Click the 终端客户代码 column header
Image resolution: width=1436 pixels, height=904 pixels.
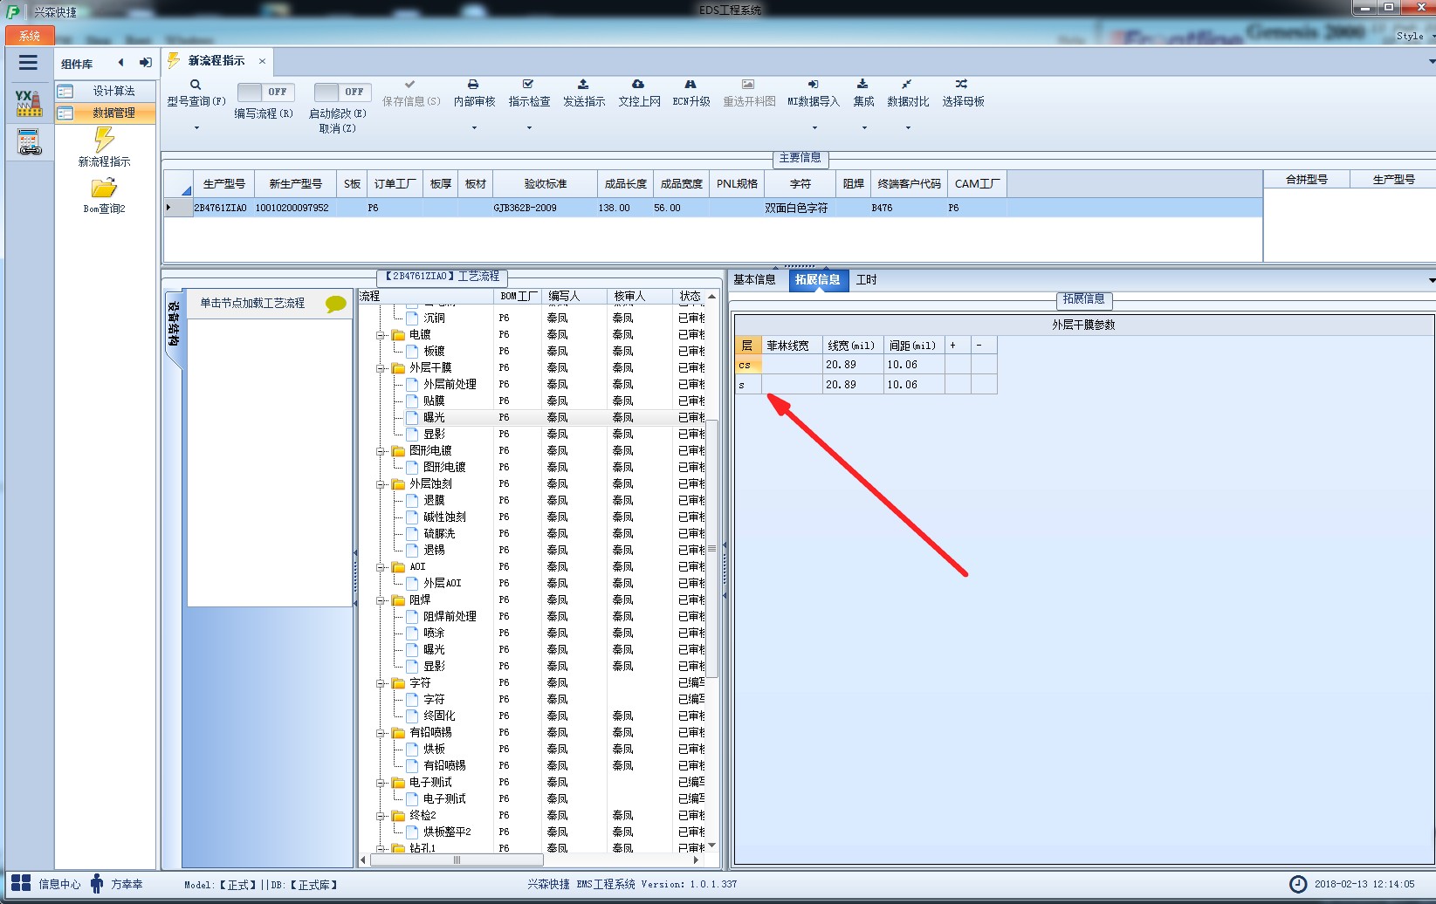(x=909, y=184)
